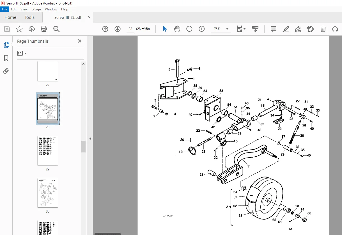Select the Servo_III_SE.pdf document tab
Viewport: 342px width, 235px height.
pos(68,17)
